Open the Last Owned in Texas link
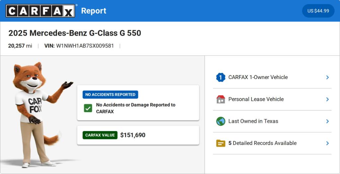 [x=253, y=121]
